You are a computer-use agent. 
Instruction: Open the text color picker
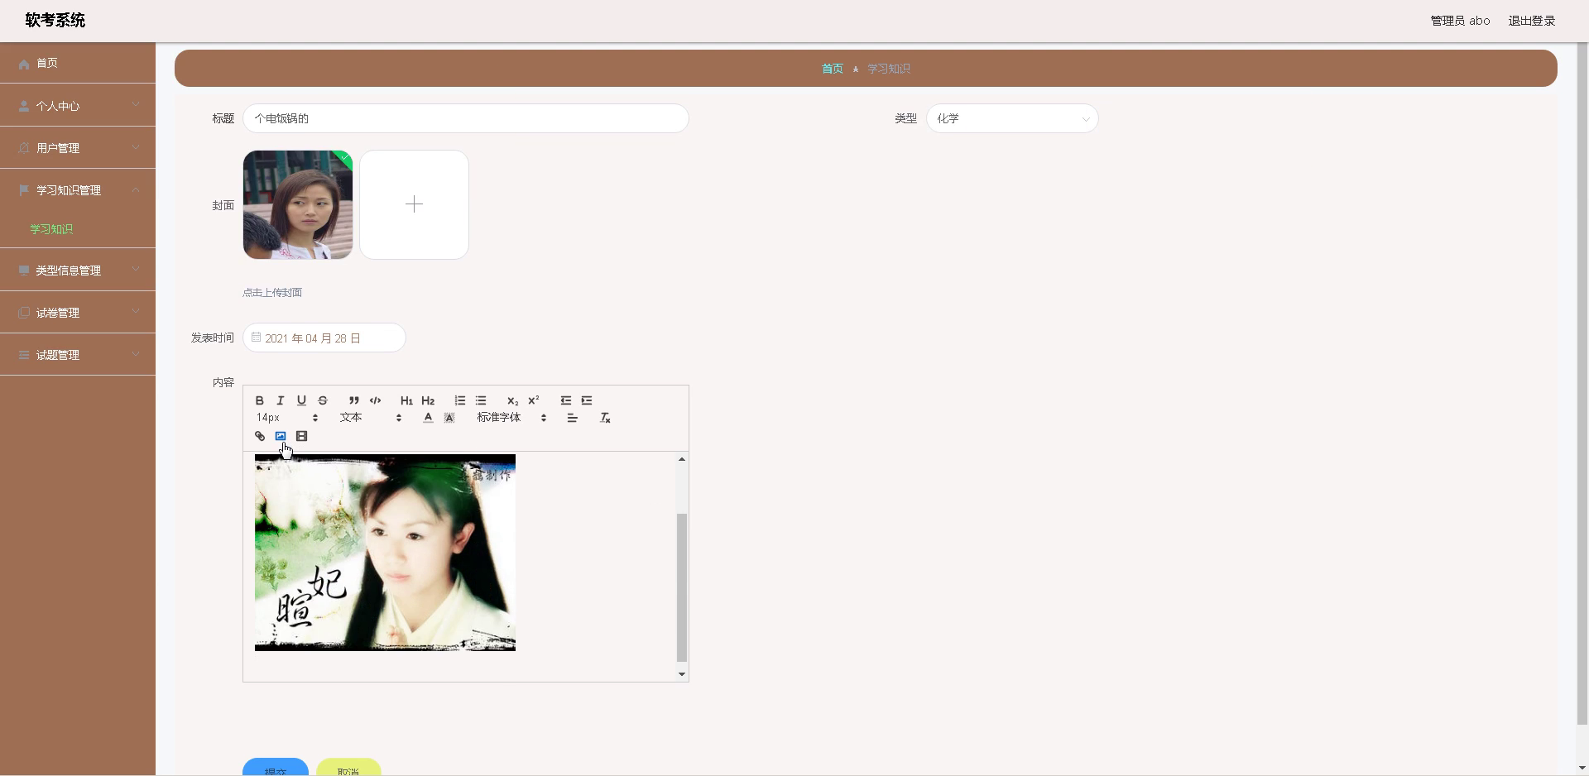tap(428, 418)
